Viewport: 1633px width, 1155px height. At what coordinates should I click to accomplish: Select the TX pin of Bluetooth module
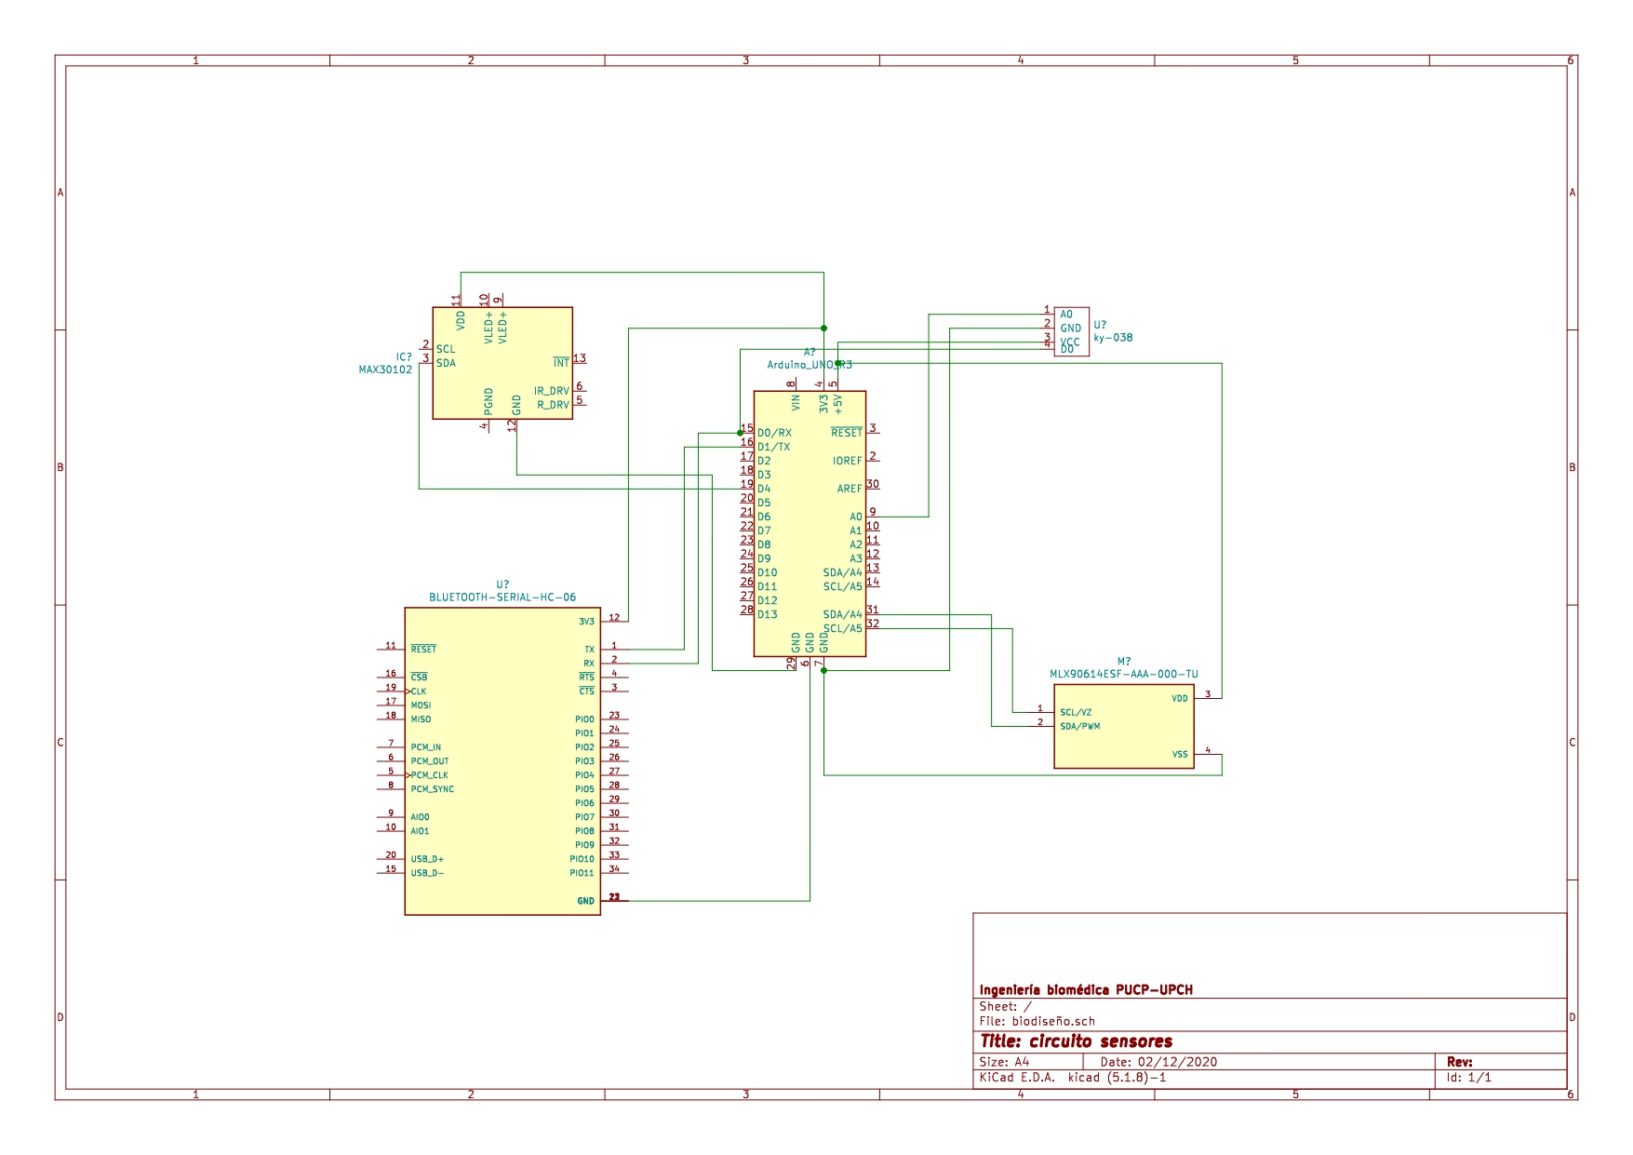coord(589,650)
